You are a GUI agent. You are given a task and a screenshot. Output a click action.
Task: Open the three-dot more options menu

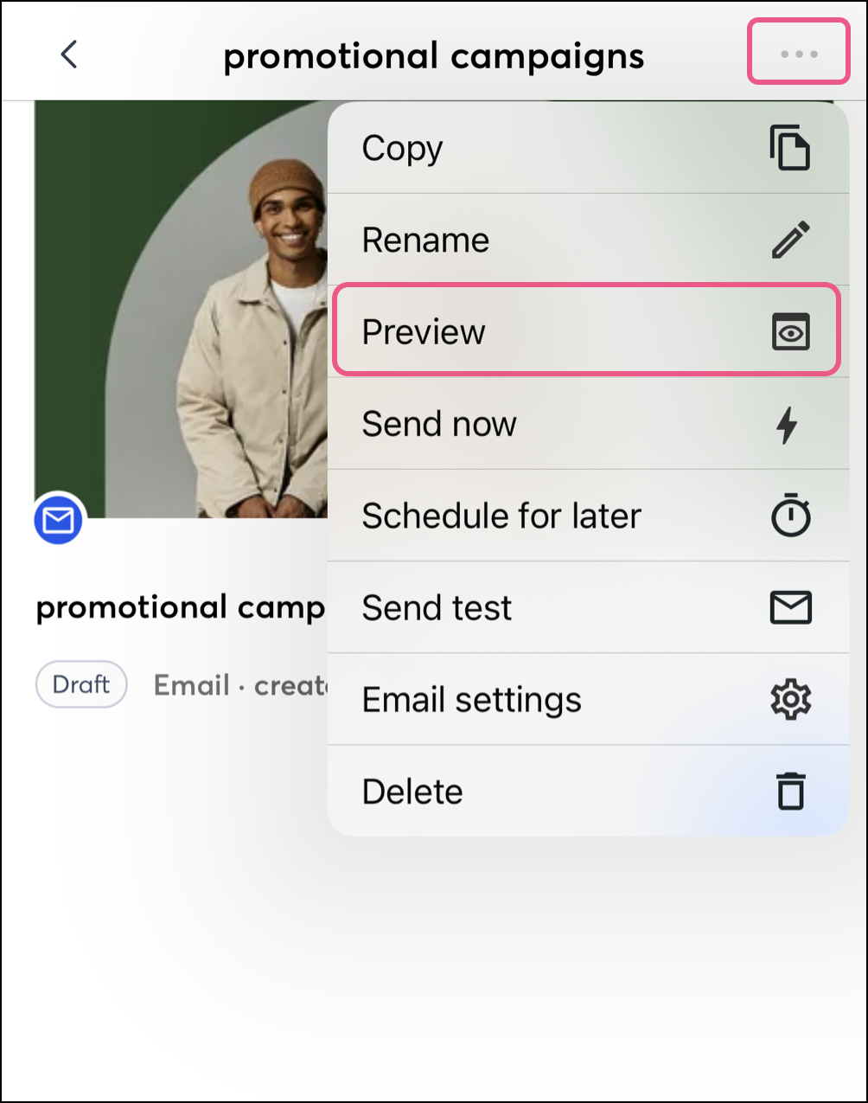[798, 55]
